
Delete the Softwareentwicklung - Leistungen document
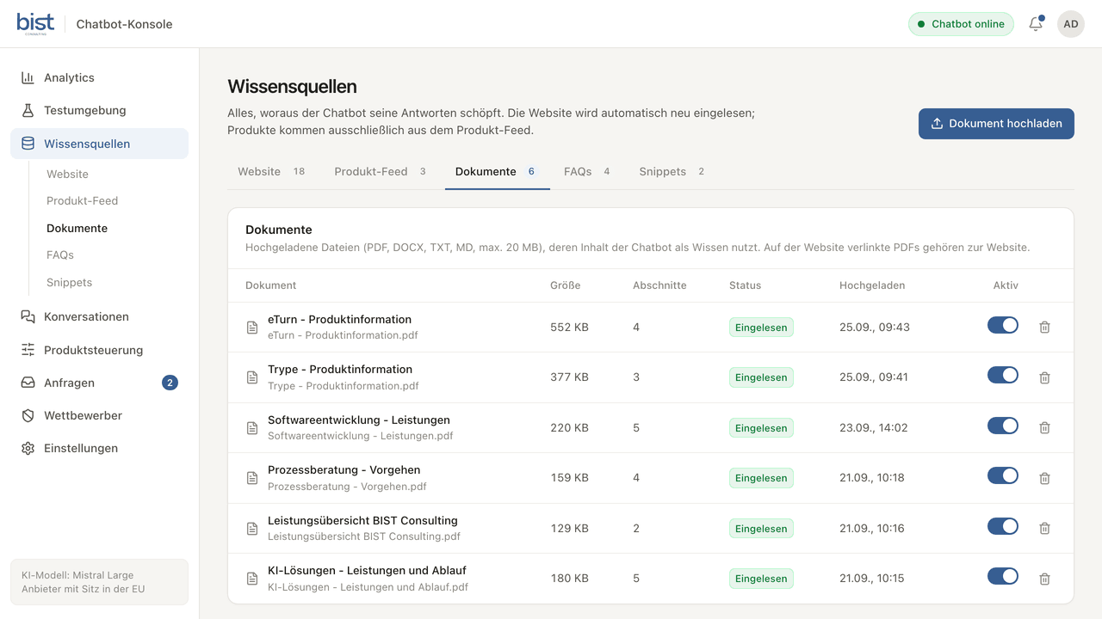point(1044,427)
